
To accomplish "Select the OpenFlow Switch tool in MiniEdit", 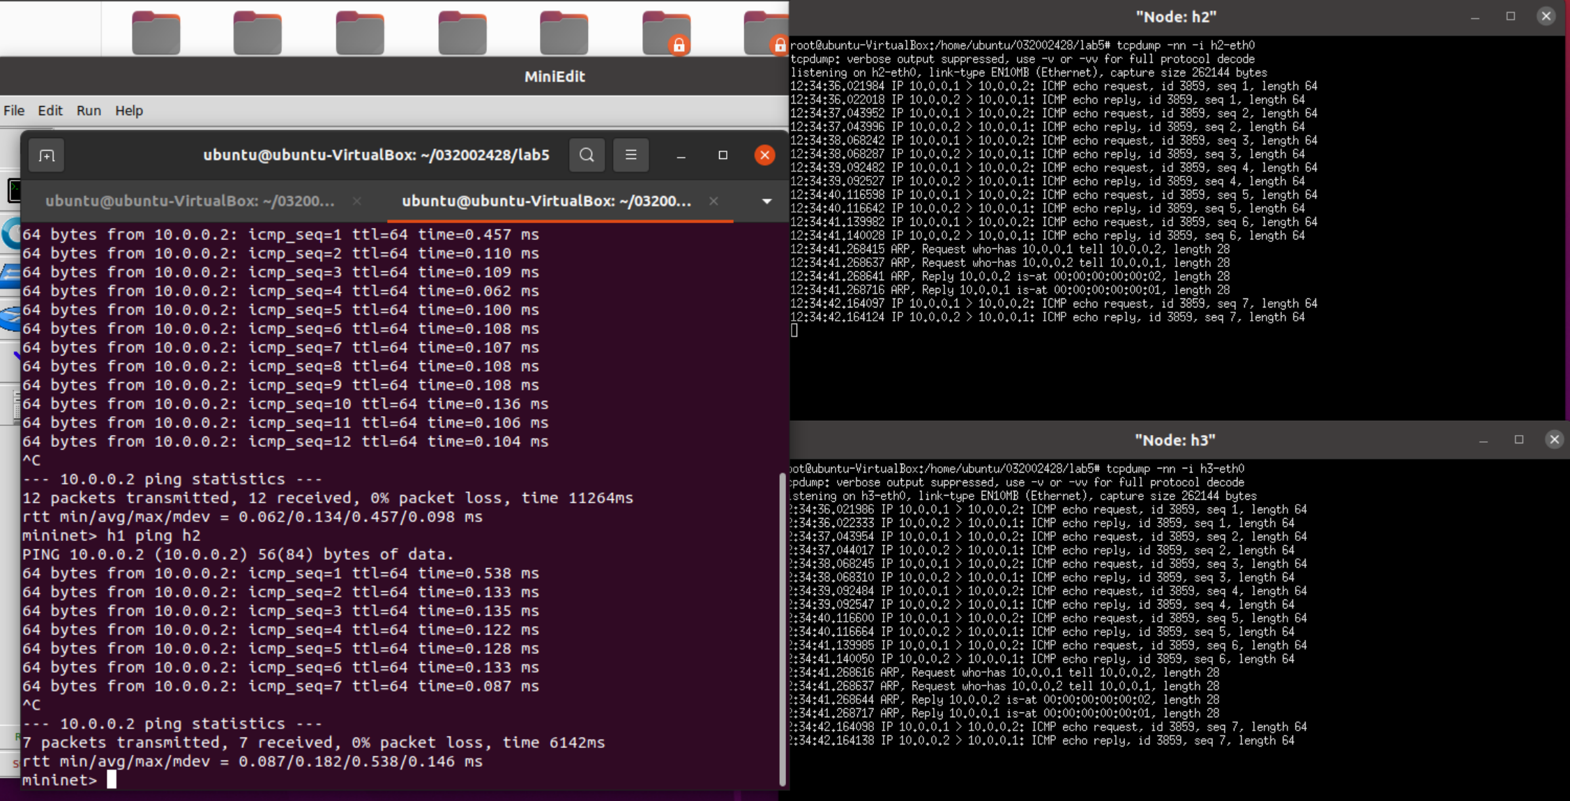I will pyautogui.click(x=10, y=234).
